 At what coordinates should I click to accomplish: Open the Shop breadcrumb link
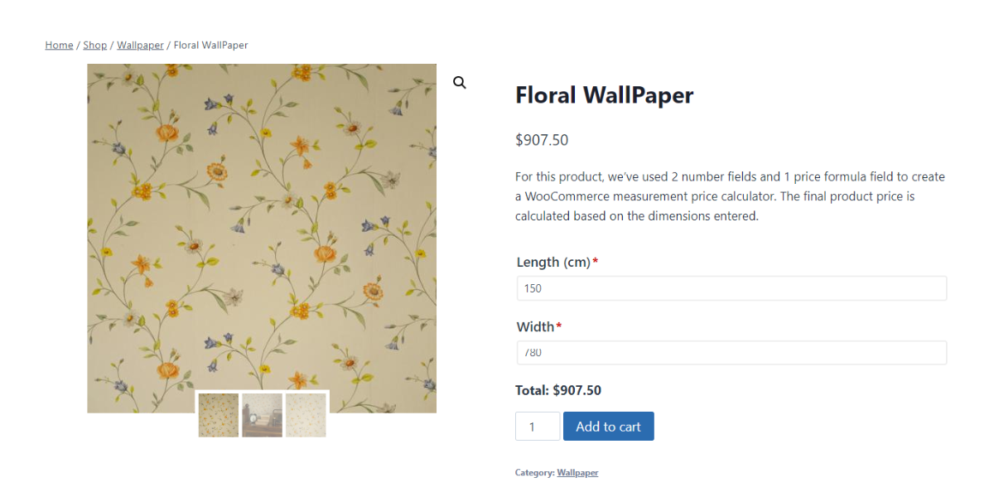coord(94,45)
